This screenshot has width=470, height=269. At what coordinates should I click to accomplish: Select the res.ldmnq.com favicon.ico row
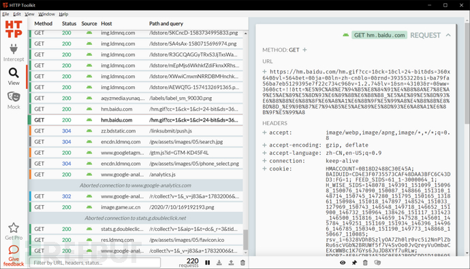tap(136, 240)
